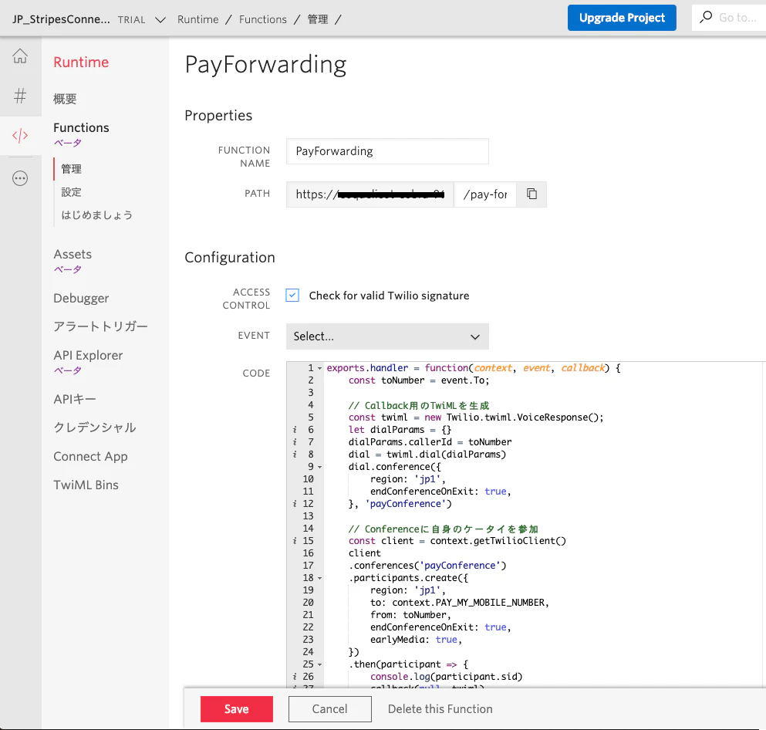Click the Cancel button

329,709
